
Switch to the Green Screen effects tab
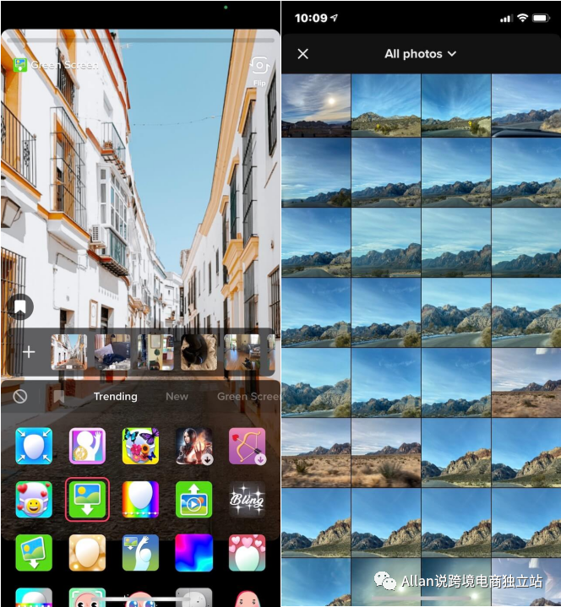pyautogui.click(x=248, y=397)
